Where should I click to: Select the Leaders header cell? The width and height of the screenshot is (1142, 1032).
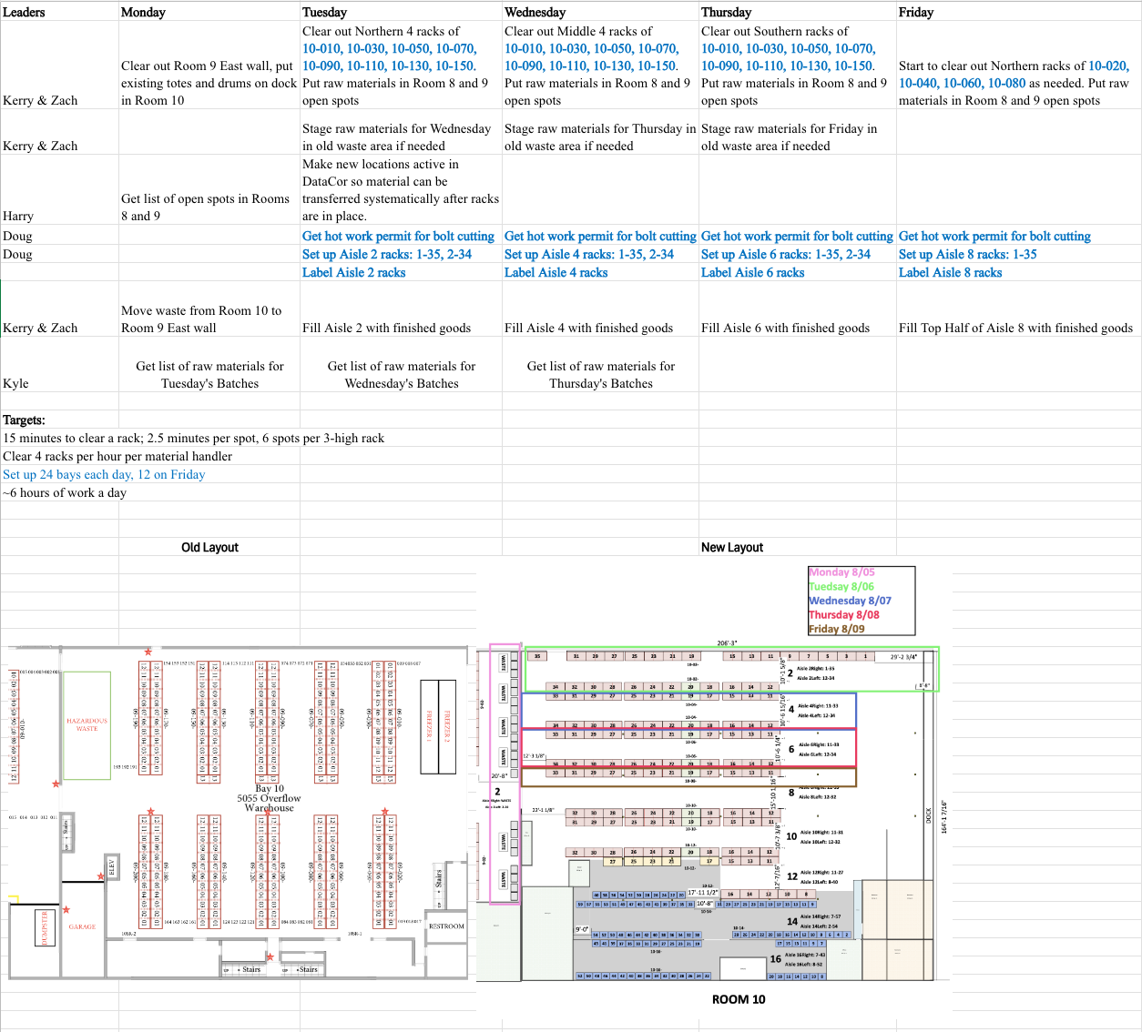tap(24, 12)
